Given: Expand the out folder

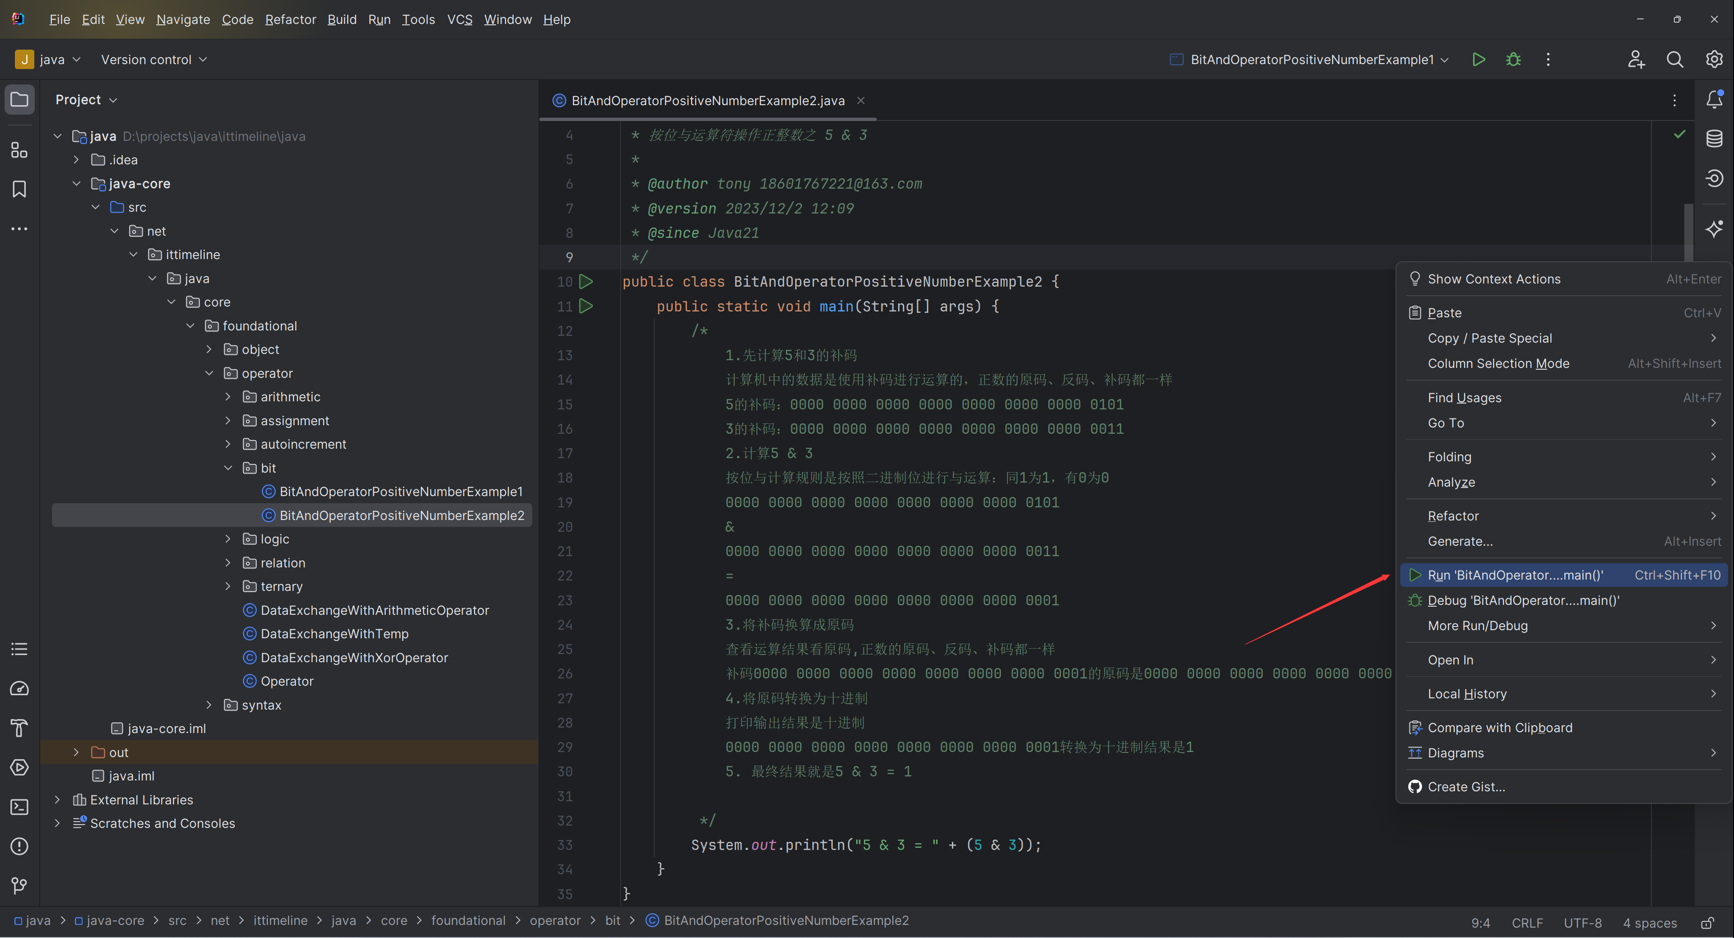Looking at the screenshot, I should [76, 752].
